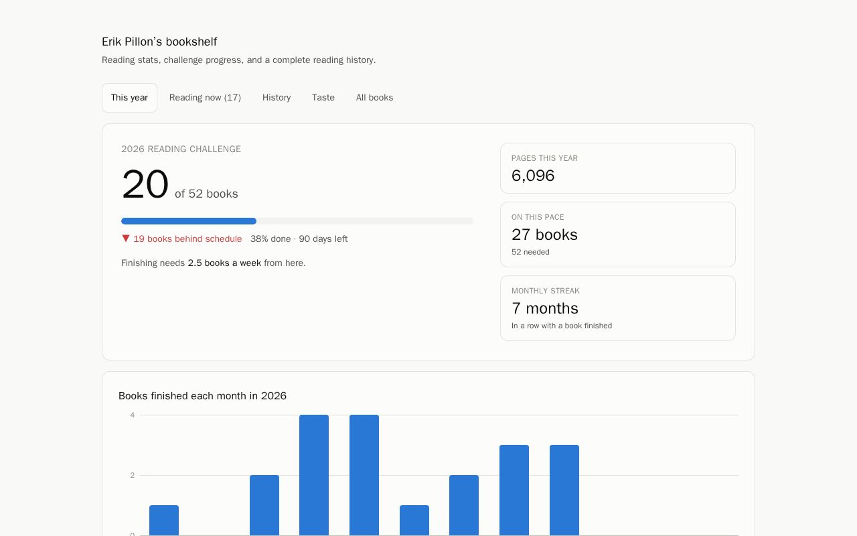The height and width of the screenshot is (536, 857).
Task: Click the "6,096" pages value
Action: click(x=533, y=176)
